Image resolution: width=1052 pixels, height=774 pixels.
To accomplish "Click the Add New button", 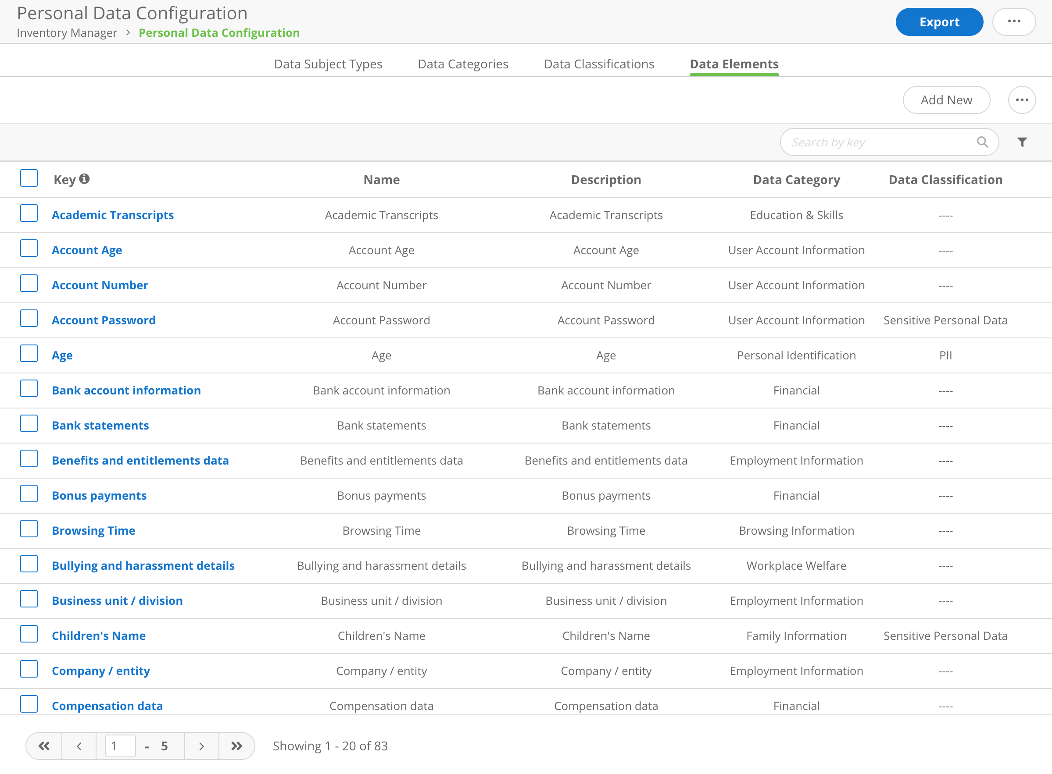I will (x=946, y=100).
